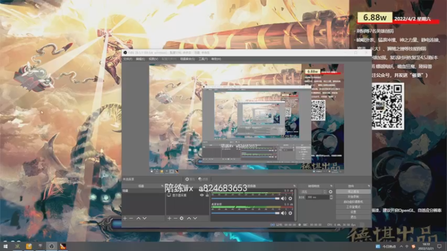Click the 300 ms duration field
Viewport: 447px width, 251px height.
[x=317, y=197]
